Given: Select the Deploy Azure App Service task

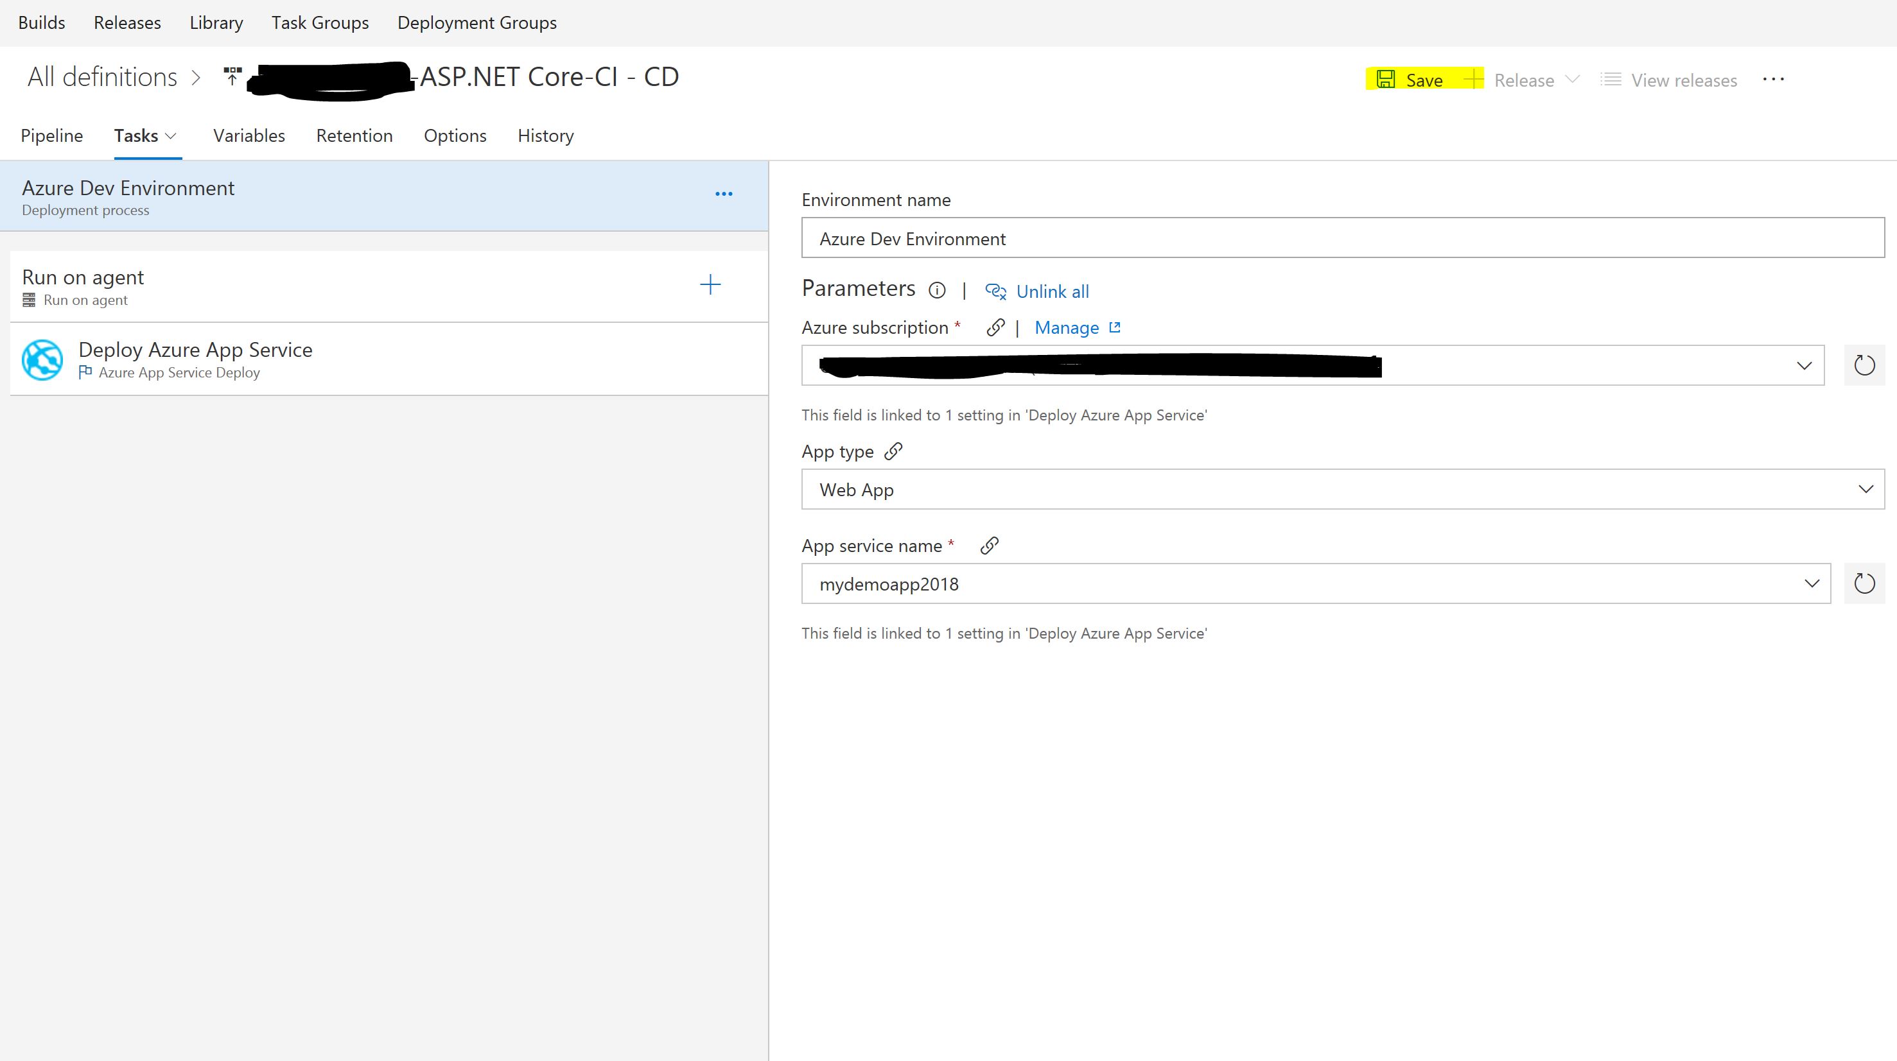Looking at the screenshot, I should click(195, 359).
